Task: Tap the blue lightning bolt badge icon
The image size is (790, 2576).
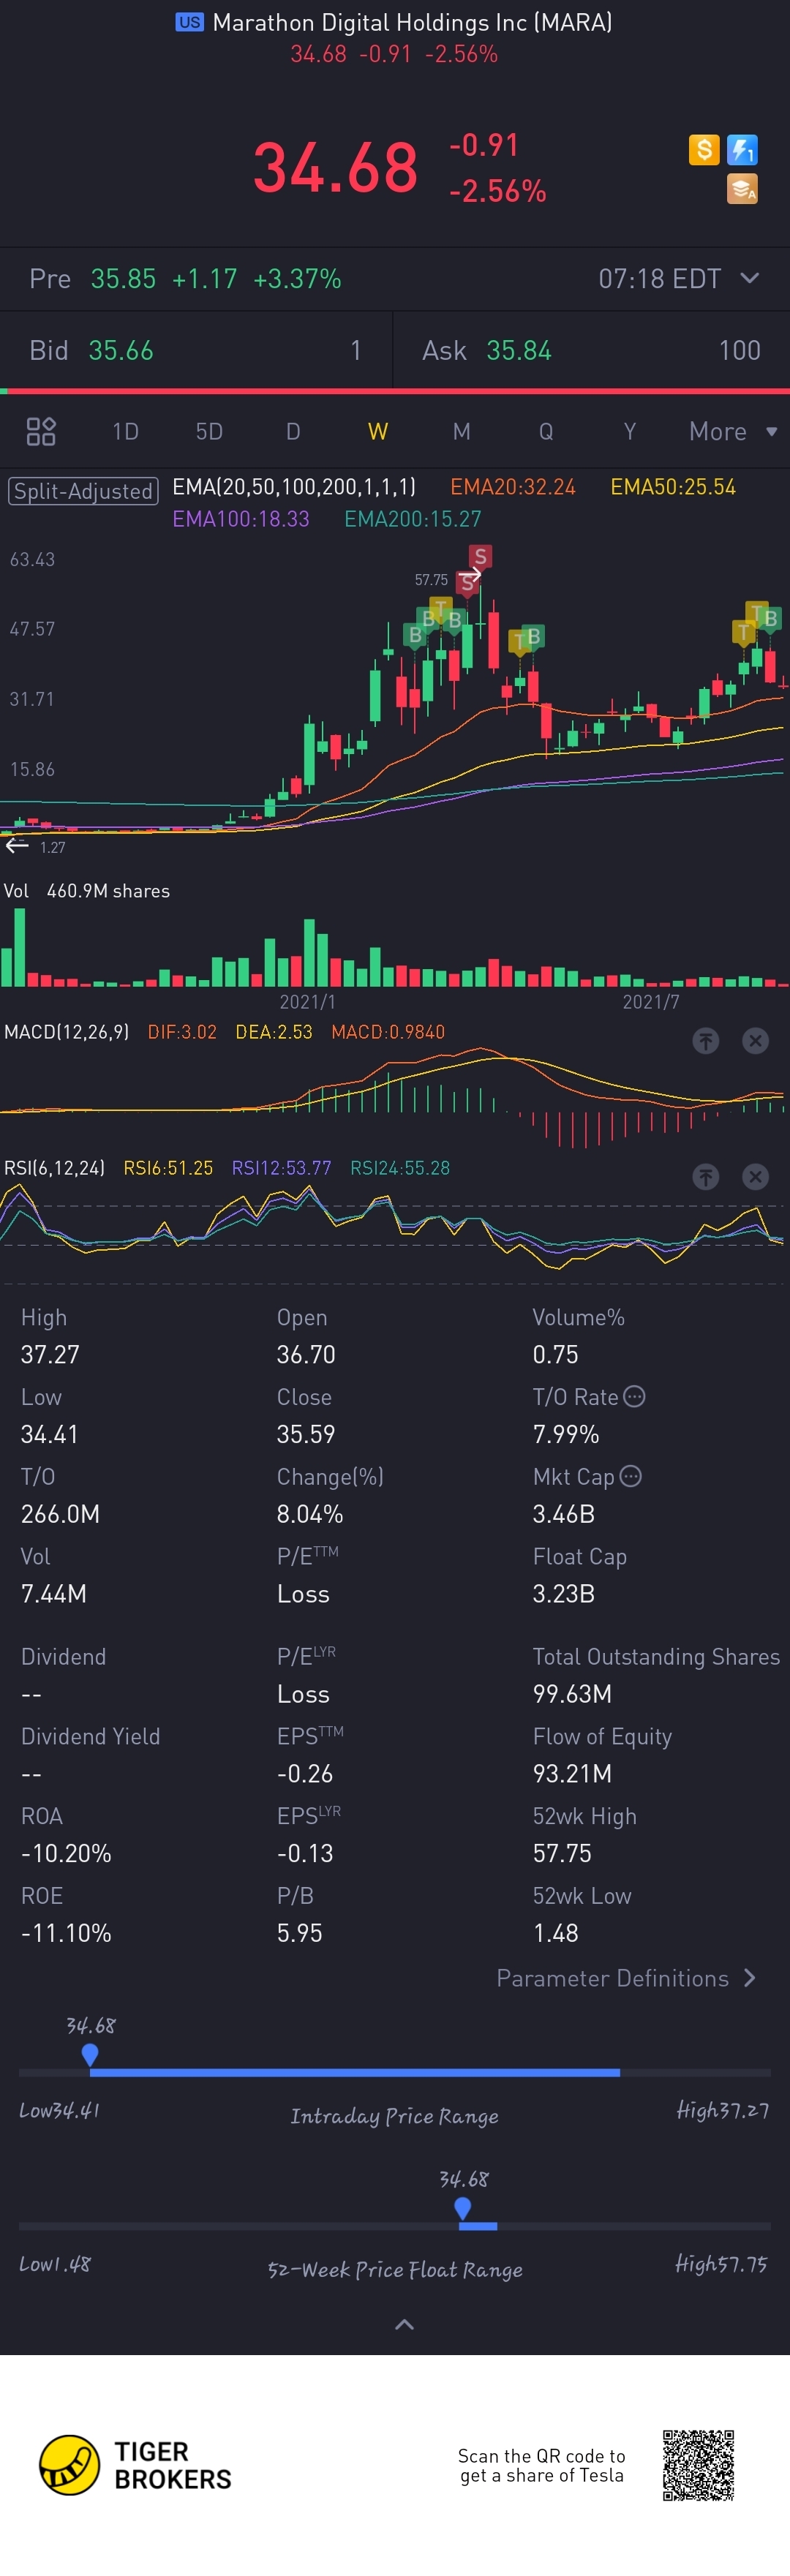Action: [742, 150]
